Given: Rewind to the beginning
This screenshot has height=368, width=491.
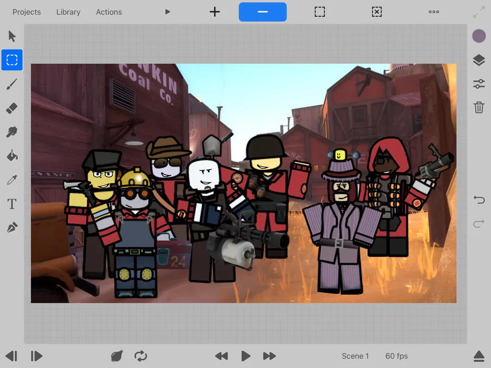Looking at the screenshot, I should point(221,356).
